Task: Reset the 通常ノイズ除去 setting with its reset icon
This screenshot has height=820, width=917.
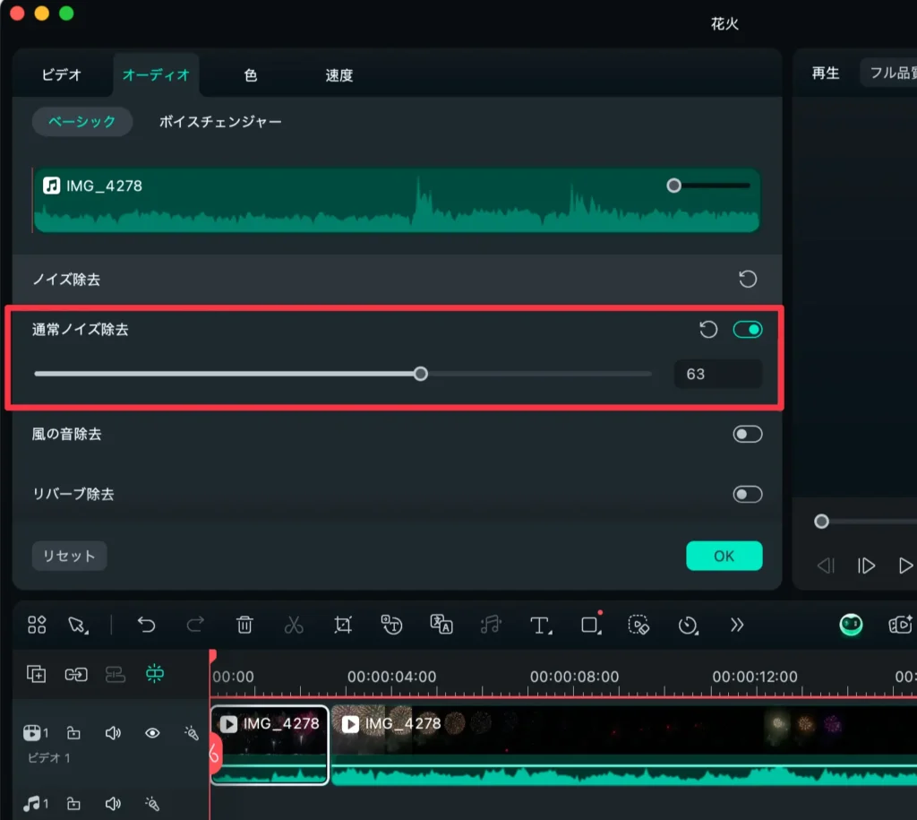Action: coord(708,330)
